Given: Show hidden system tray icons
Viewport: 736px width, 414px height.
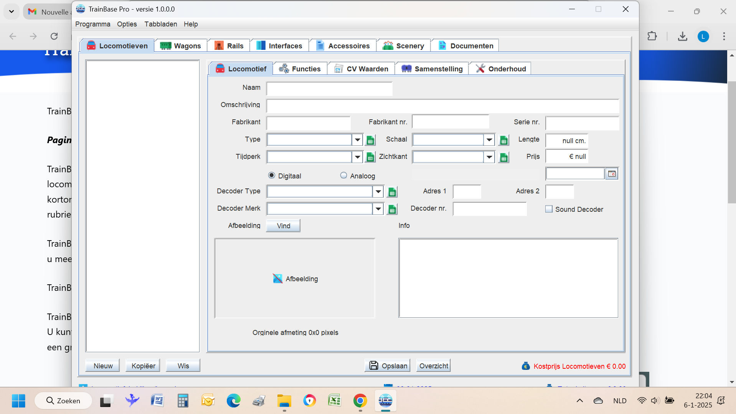Looking at the screenshot, I should [x=579, y=401].
